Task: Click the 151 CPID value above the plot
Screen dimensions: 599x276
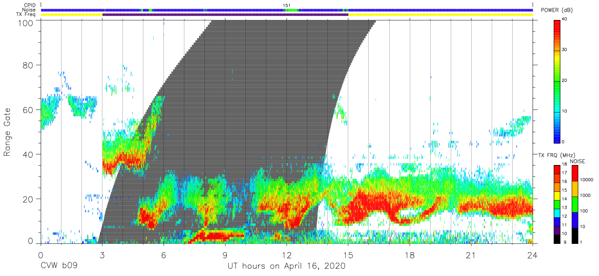Action: 287,5
